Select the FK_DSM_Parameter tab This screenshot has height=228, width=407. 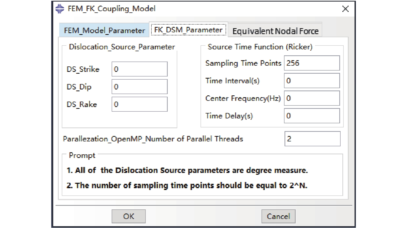(188, 30)
